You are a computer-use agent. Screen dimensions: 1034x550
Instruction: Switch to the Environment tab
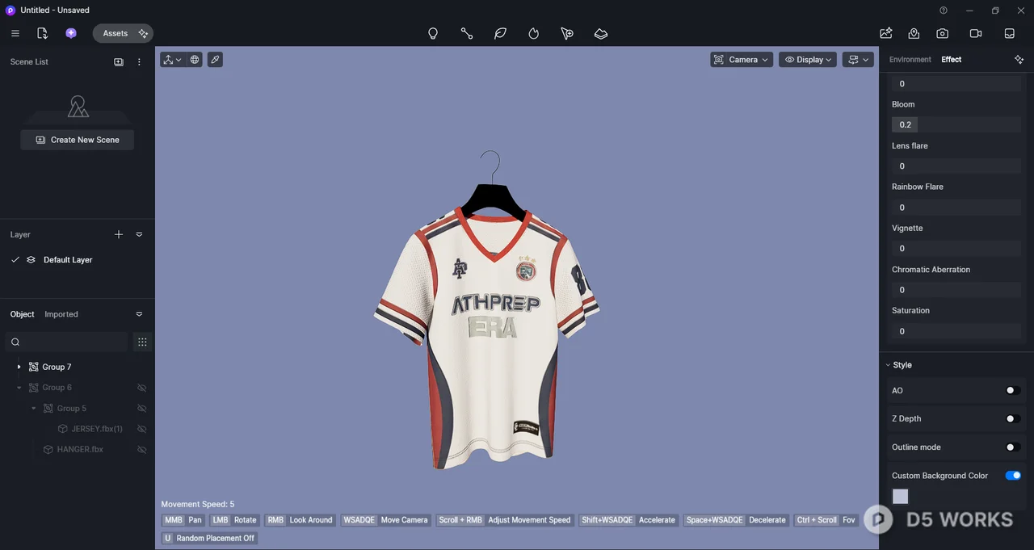[x=910, y=60]
